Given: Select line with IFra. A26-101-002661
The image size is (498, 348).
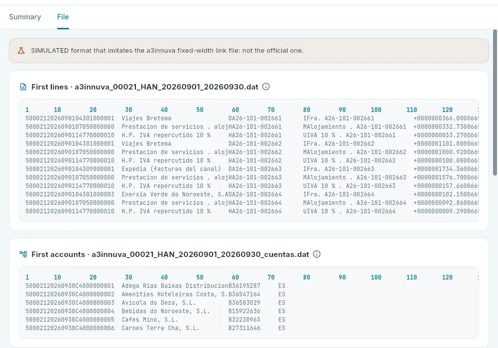Looking at the screenshot, I should 252,118.
